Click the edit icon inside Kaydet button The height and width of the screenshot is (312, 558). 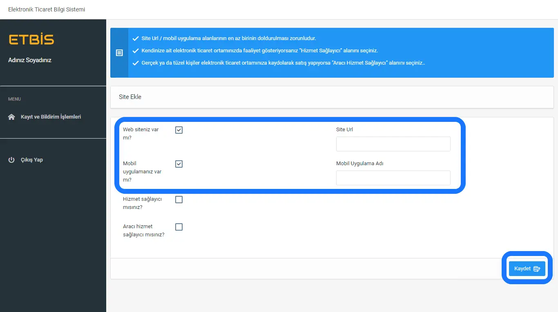(537, 269)
